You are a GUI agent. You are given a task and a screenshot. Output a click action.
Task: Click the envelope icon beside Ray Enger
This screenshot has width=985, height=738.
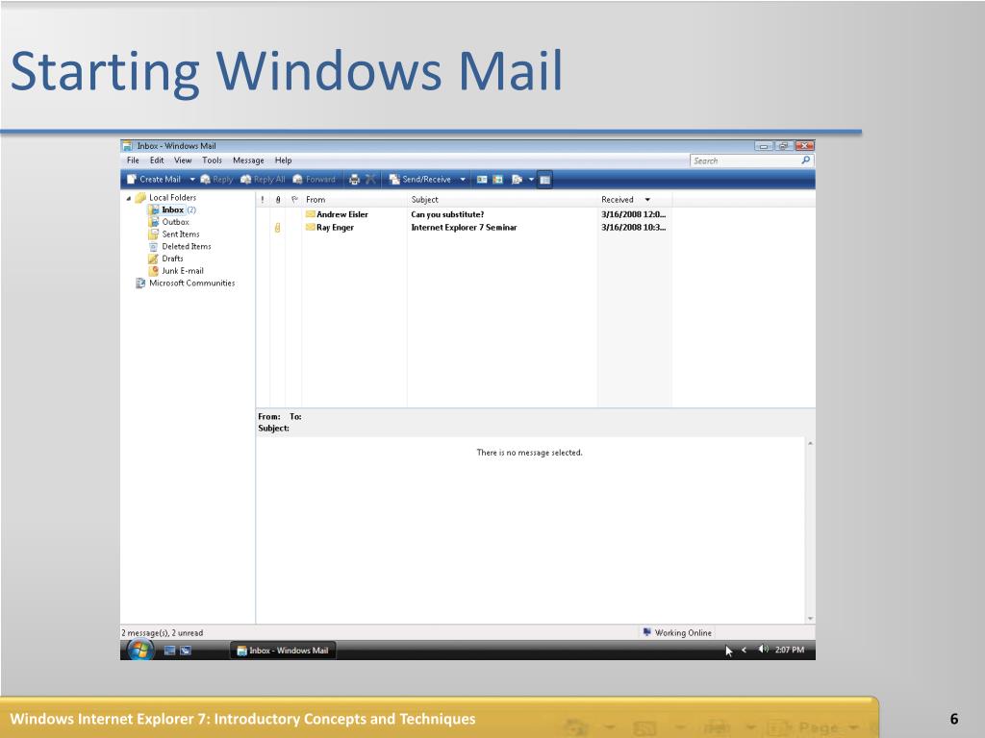[x=311, y=227]
